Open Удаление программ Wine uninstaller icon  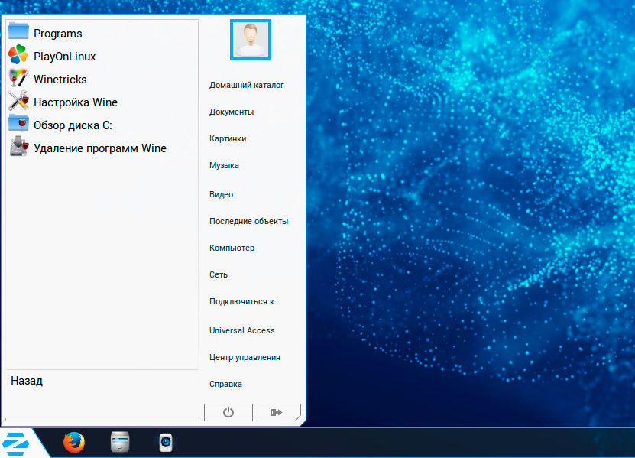click(x=18, y=148)
